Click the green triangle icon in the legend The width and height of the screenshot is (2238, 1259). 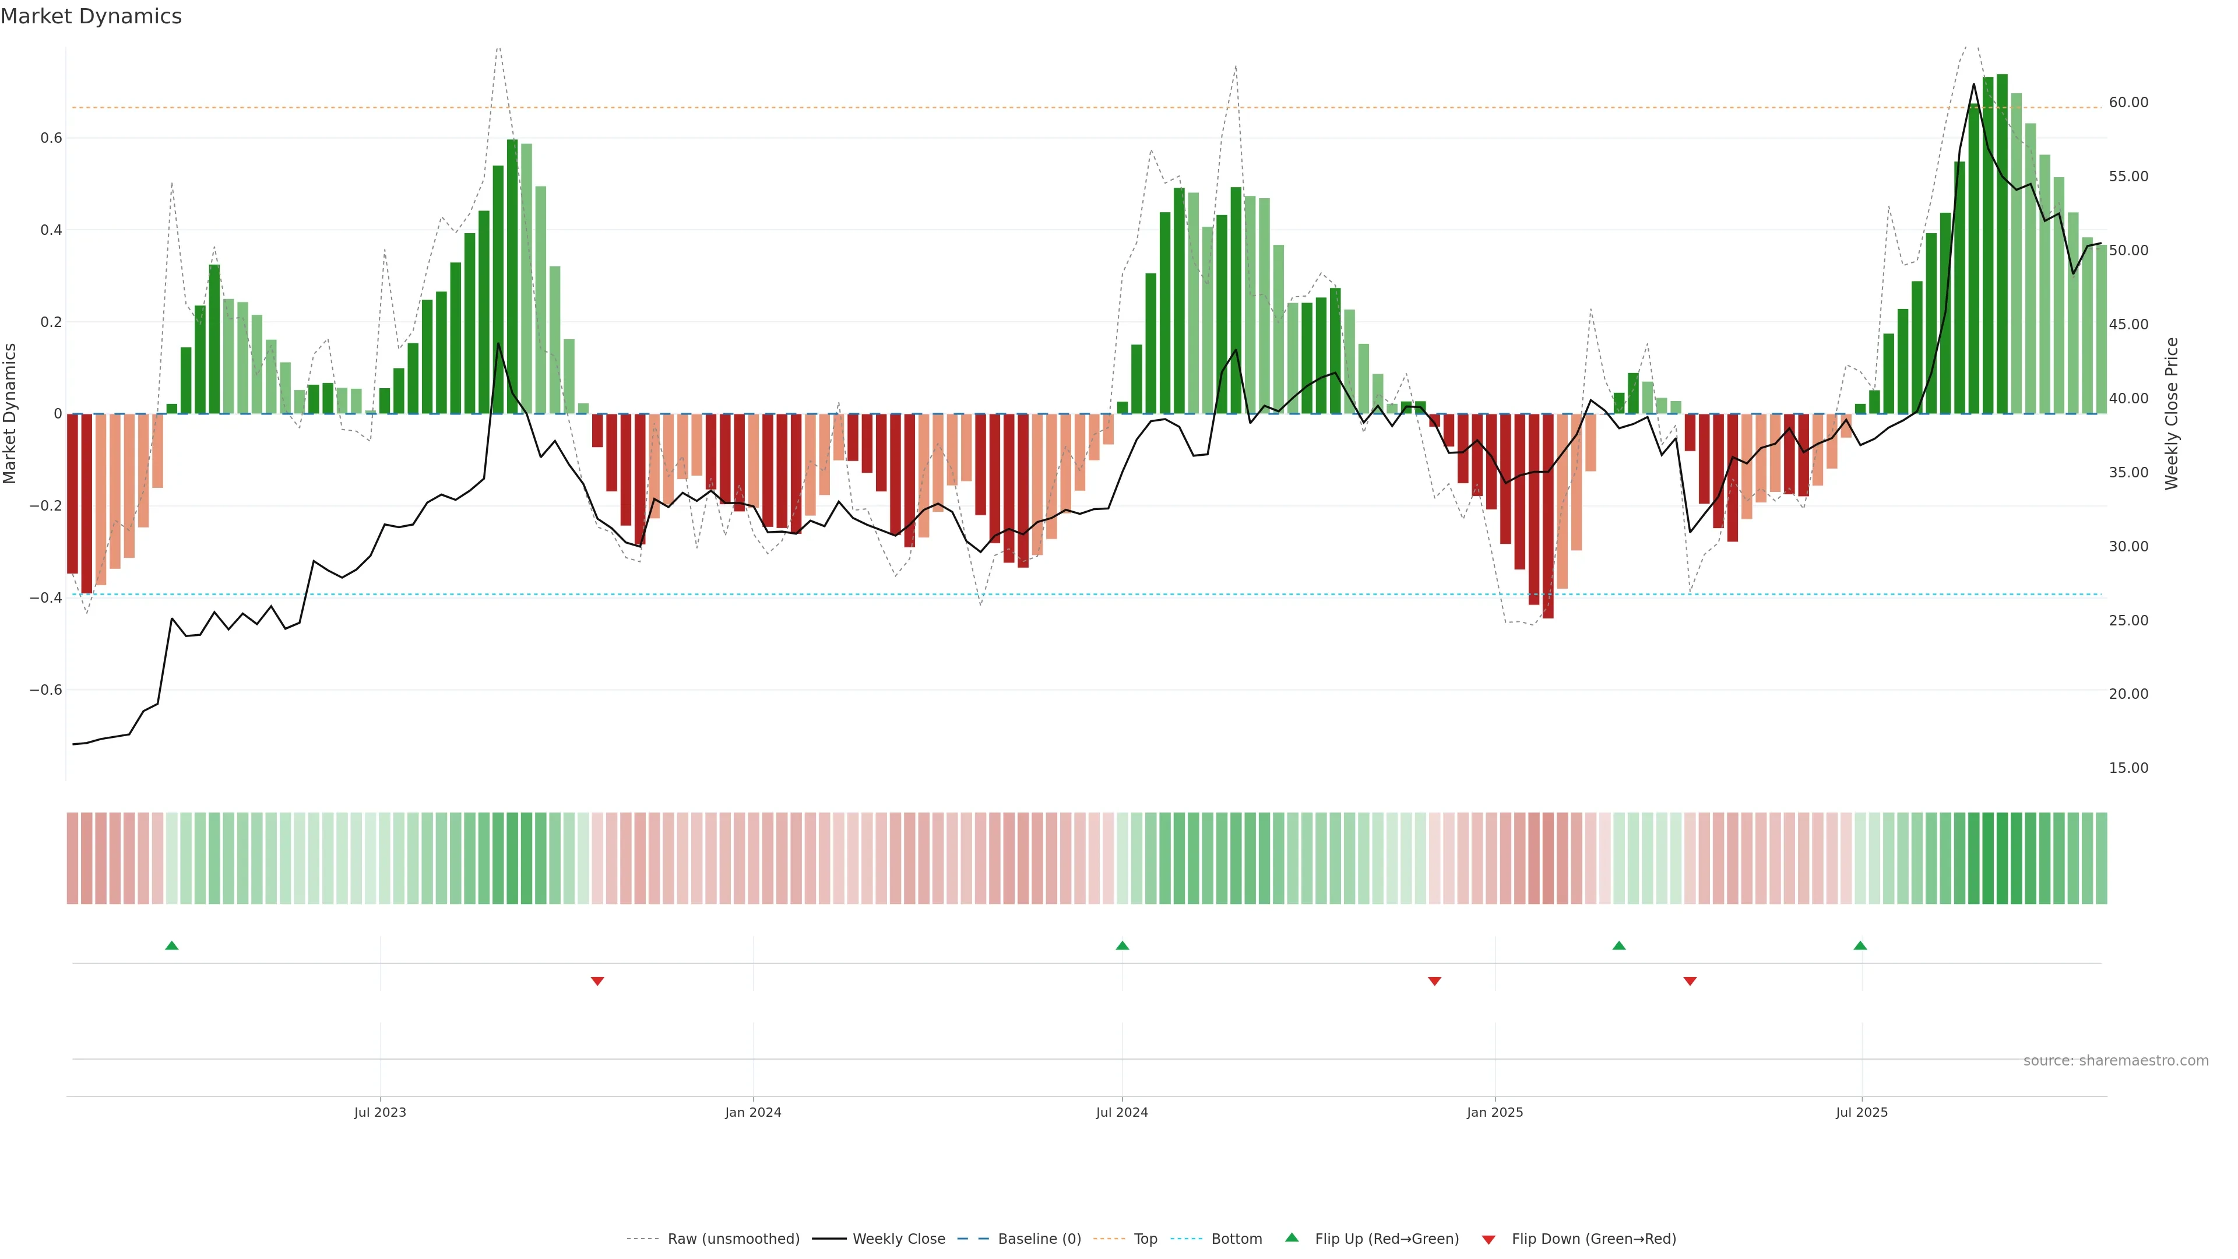pos(1292,1237)
